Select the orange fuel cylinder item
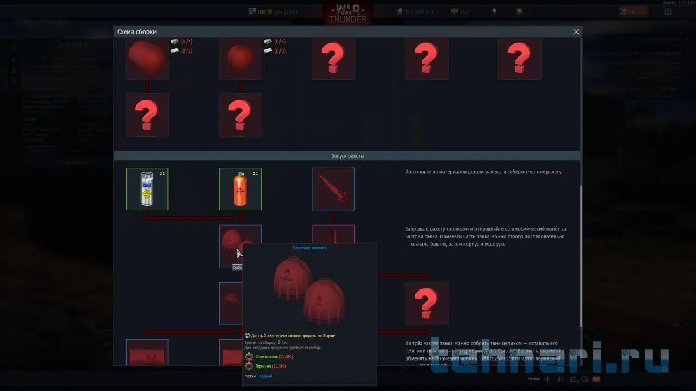 pos(240,188)
